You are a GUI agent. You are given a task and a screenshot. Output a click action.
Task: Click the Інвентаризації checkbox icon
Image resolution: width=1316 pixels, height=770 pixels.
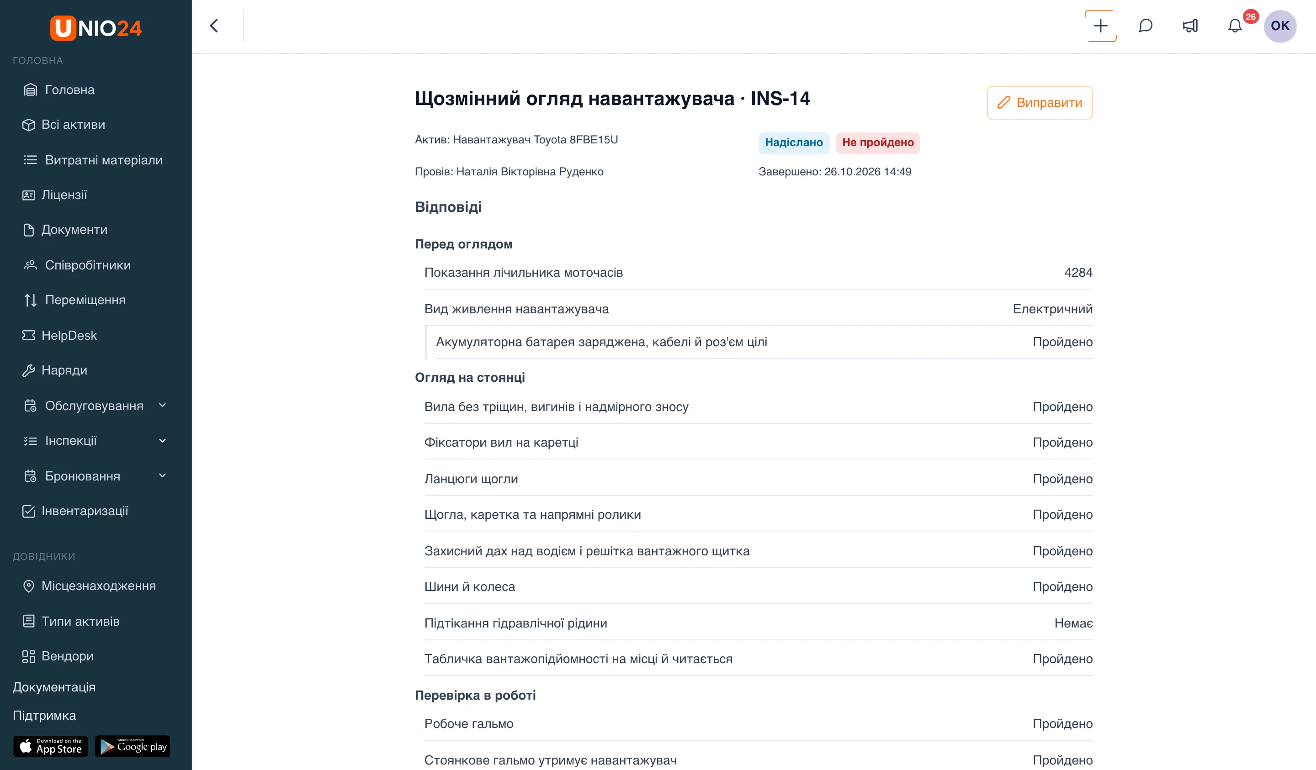pos(29,511)
